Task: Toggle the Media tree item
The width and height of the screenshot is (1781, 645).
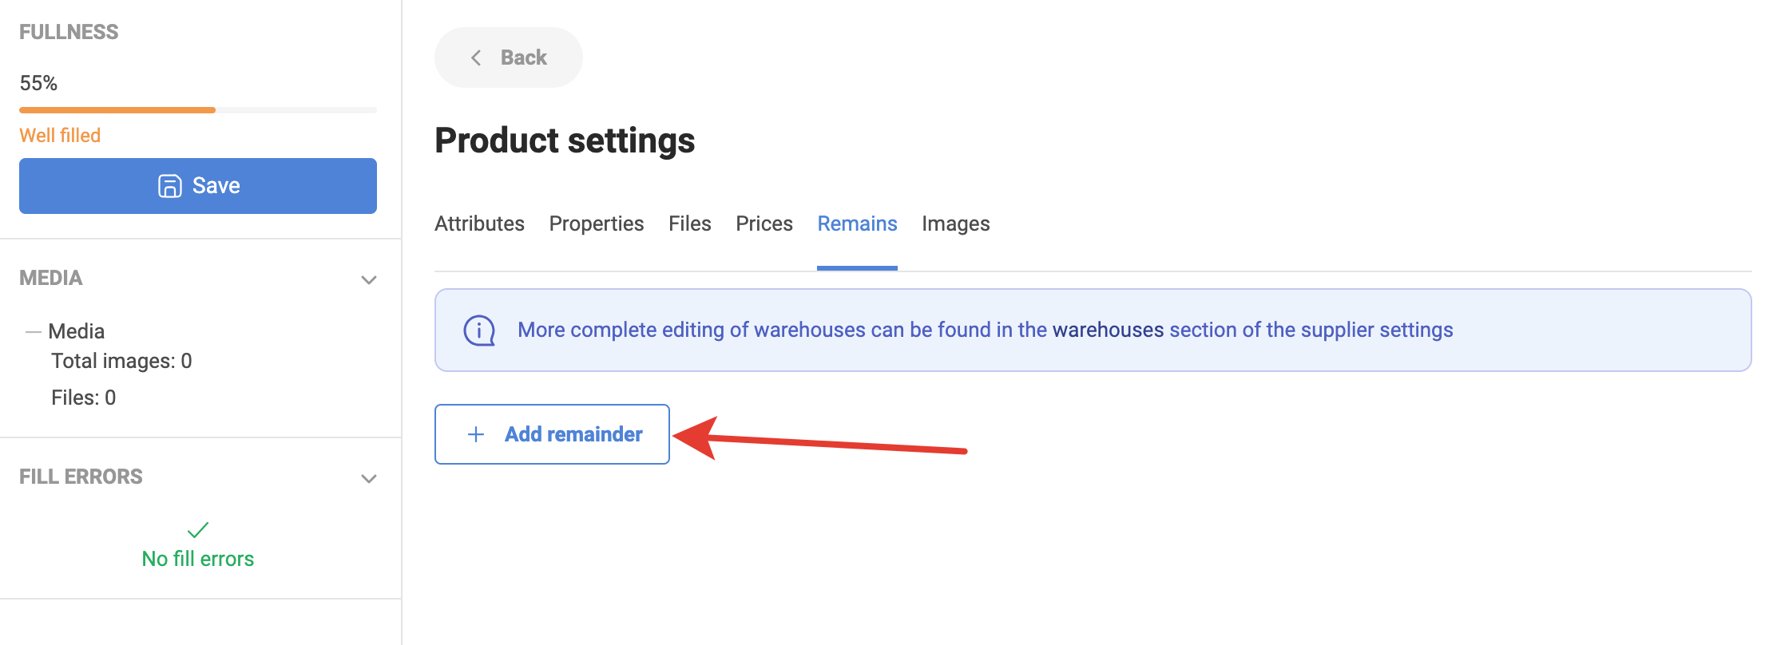Action: pos(77,331)
